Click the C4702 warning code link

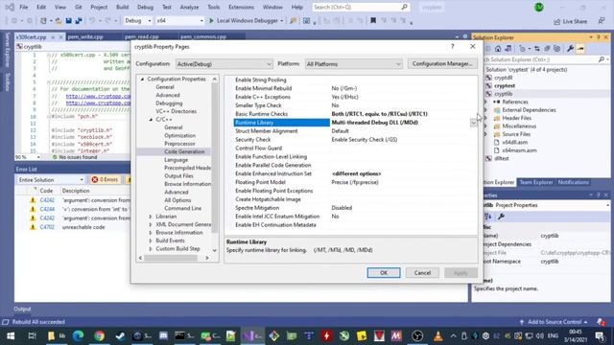(47, 227)
